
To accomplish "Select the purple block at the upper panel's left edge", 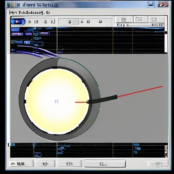I will click(17, 34).
